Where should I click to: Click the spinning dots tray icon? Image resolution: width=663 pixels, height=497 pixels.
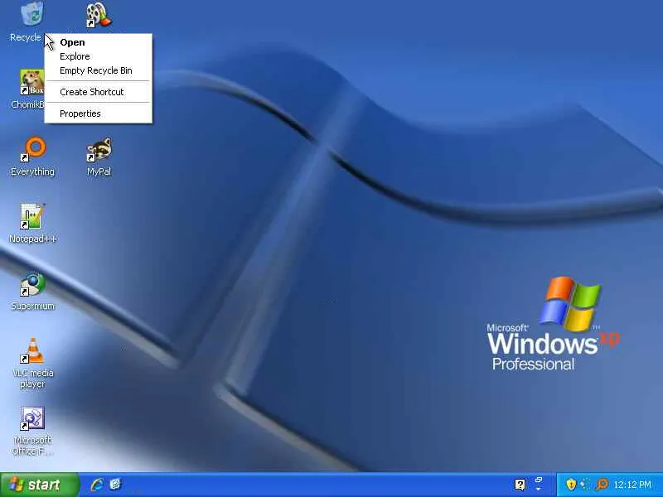(586, 484)
